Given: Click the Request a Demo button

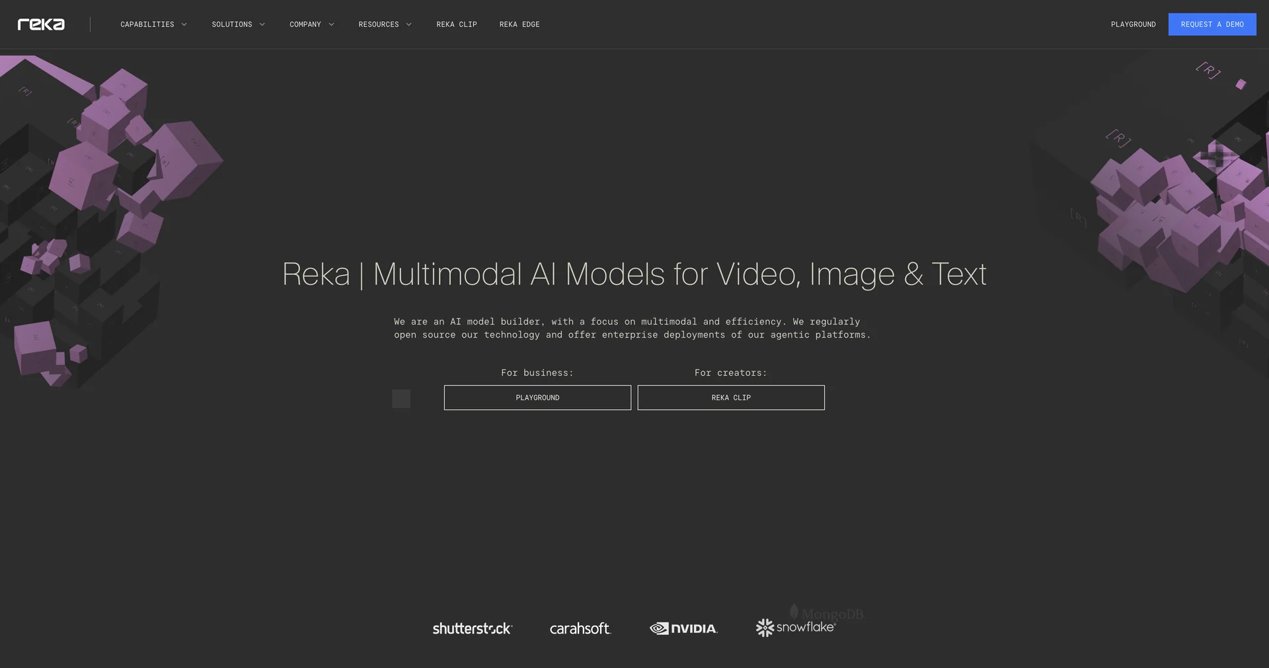Looking at the screenshot, I should 1212,24.
